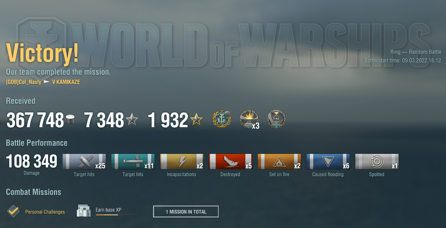Click the silver credits coin icon

click(x=70, y=119)
